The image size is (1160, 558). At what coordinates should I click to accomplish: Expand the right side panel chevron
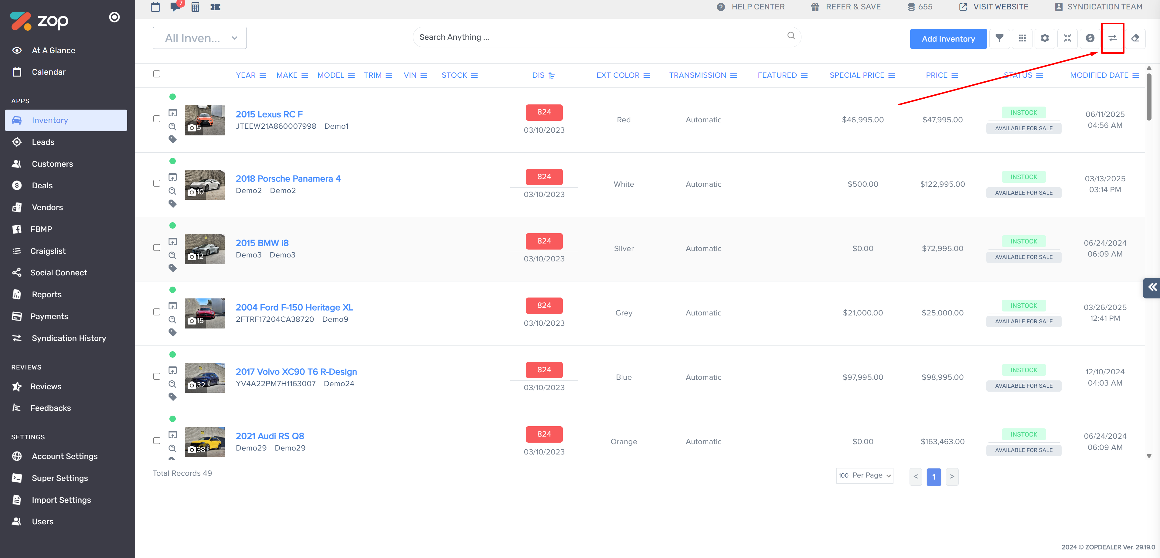coord(1152,287)
